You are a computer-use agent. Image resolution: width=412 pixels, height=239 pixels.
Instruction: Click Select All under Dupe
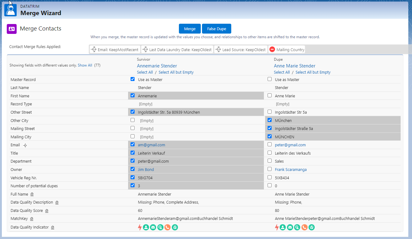point(282,72)
